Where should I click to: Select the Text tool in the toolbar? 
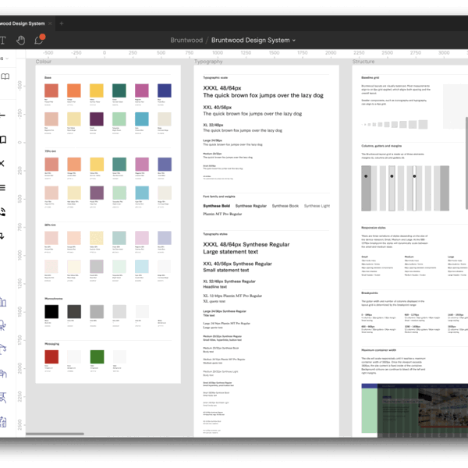3,40
